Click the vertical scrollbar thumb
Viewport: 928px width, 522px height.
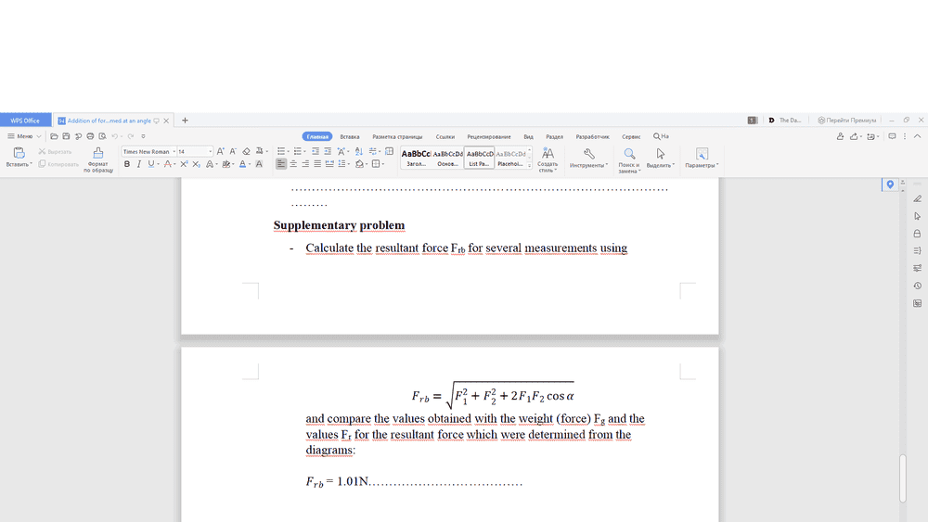pos(903,478)
